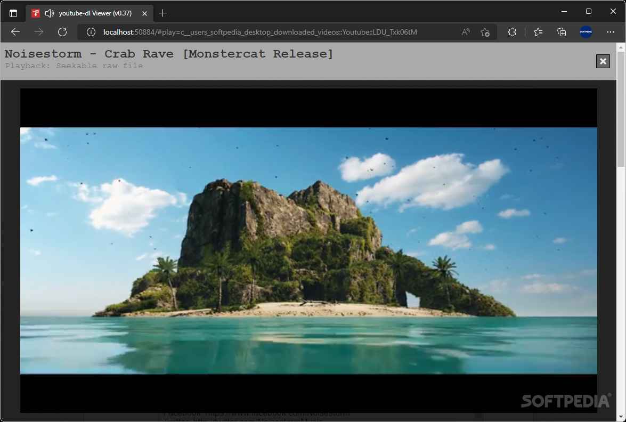This screenshot has height=422, width=626.
Task: Go forward using the forward arrow
Action: [x=39, y=32]
